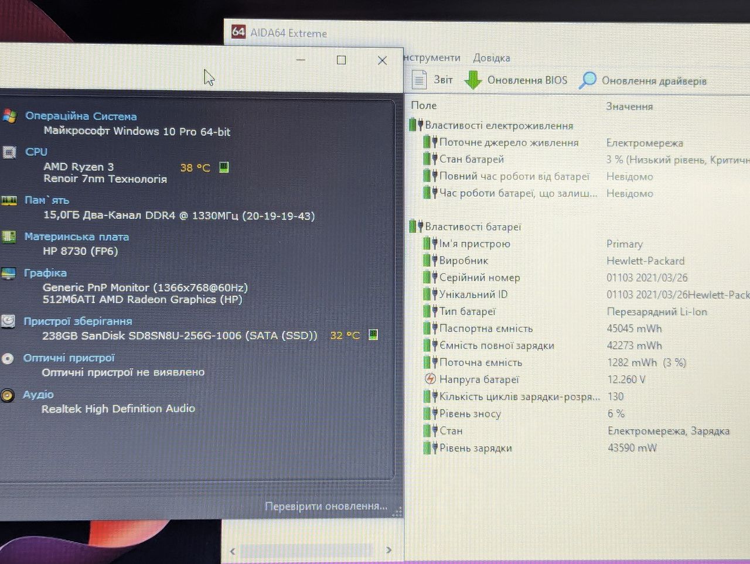
Task: Open Оновлення драйверів magnifier icon
Action: (x=587, y=80)
